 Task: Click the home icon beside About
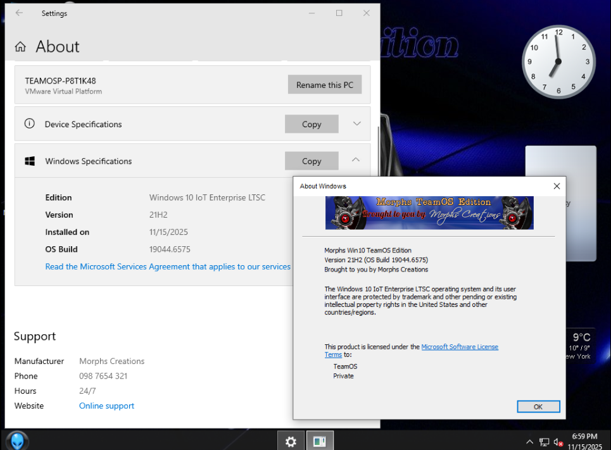coord(21,47)
